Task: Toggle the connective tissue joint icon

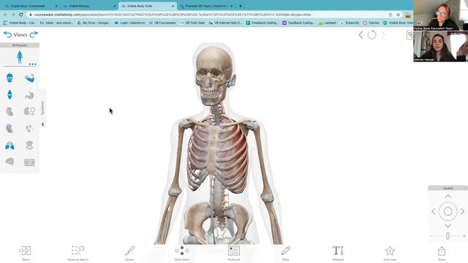Action: coord(10,95)
